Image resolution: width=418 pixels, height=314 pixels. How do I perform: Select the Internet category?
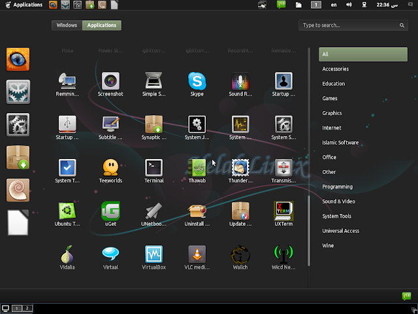pos(332,128)
